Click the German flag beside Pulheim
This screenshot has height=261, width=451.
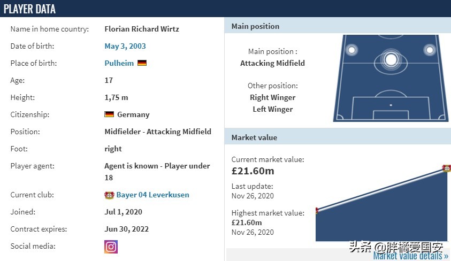(142, 63)
